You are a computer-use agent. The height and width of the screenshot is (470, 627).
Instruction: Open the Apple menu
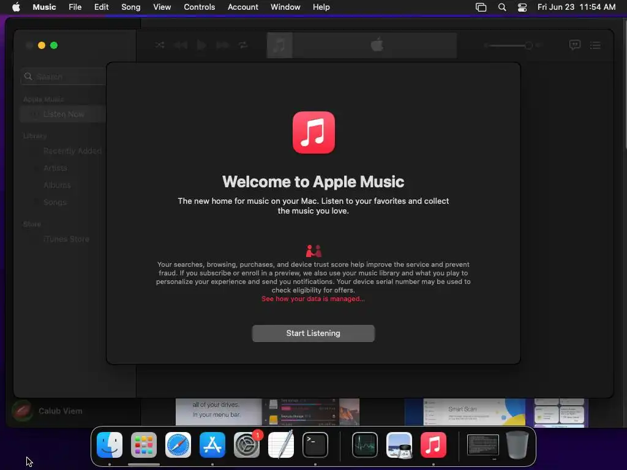[16, 7]
